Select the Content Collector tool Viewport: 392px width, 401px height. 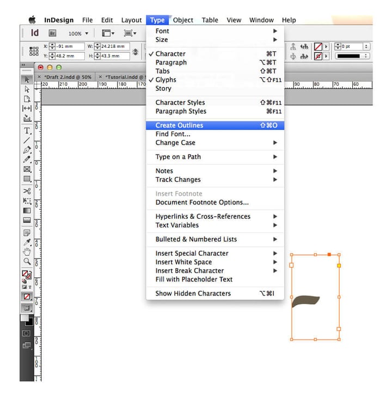coord(27,118)
